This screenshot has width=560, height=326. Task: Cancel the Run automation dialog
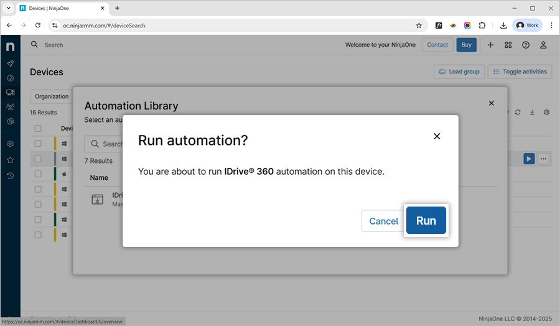(383, 221)
